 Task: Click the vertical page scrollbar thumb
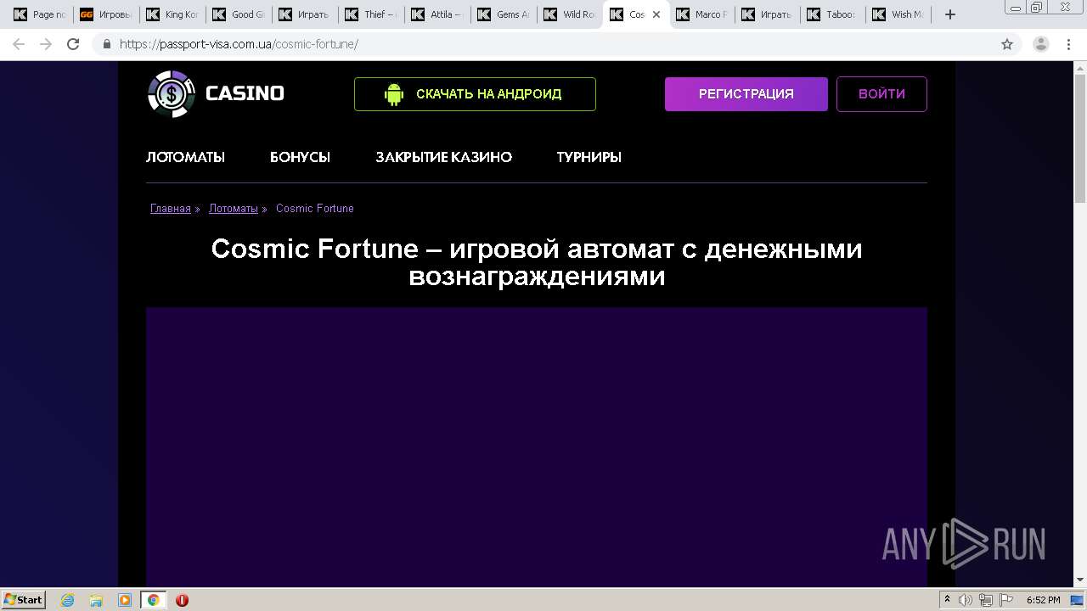(1080, 137)
